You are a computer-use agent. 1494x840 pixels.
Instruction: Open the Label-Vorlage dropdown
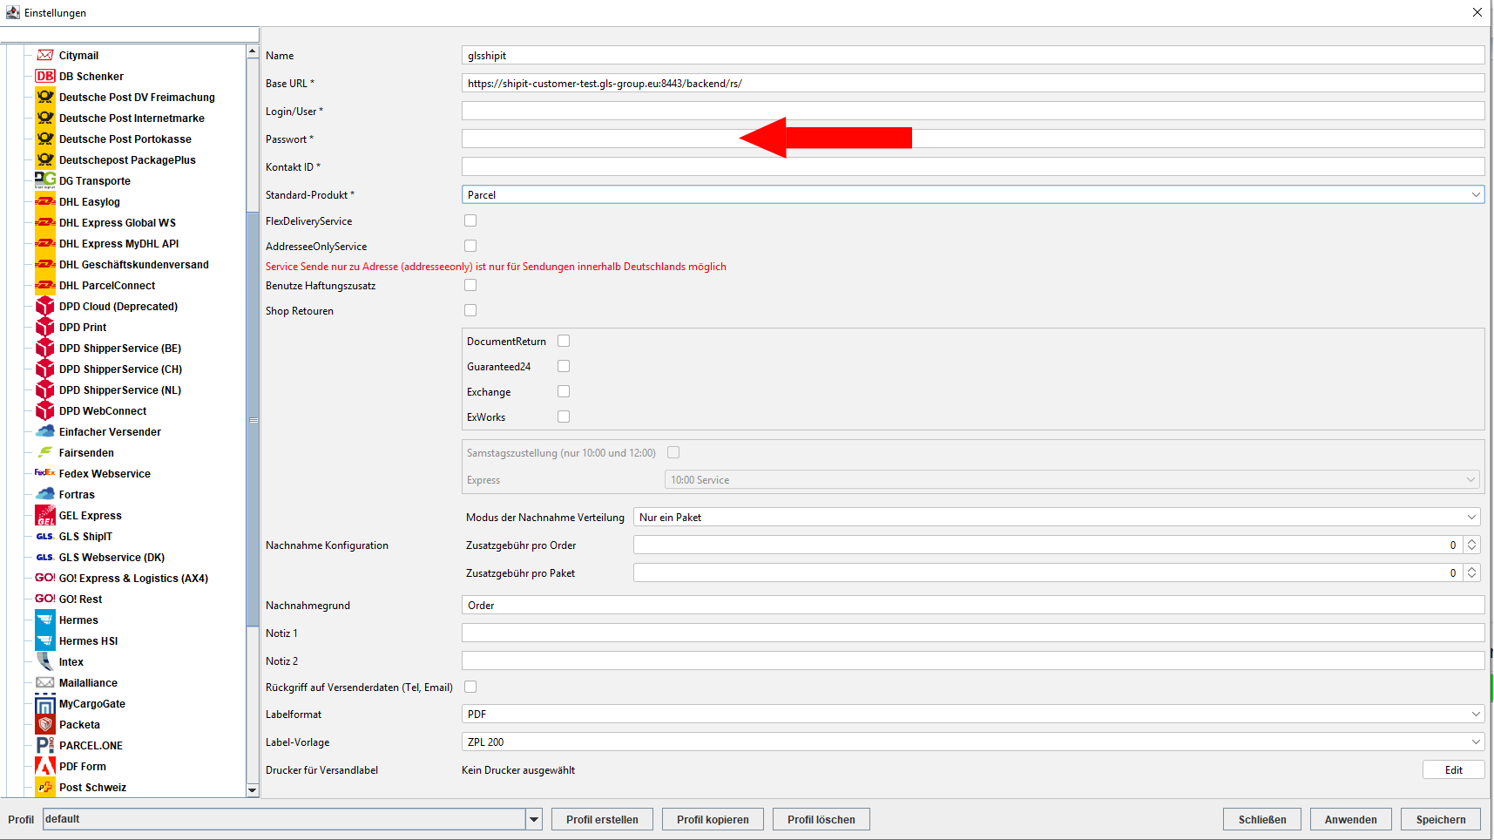click(x=973, y=742)
